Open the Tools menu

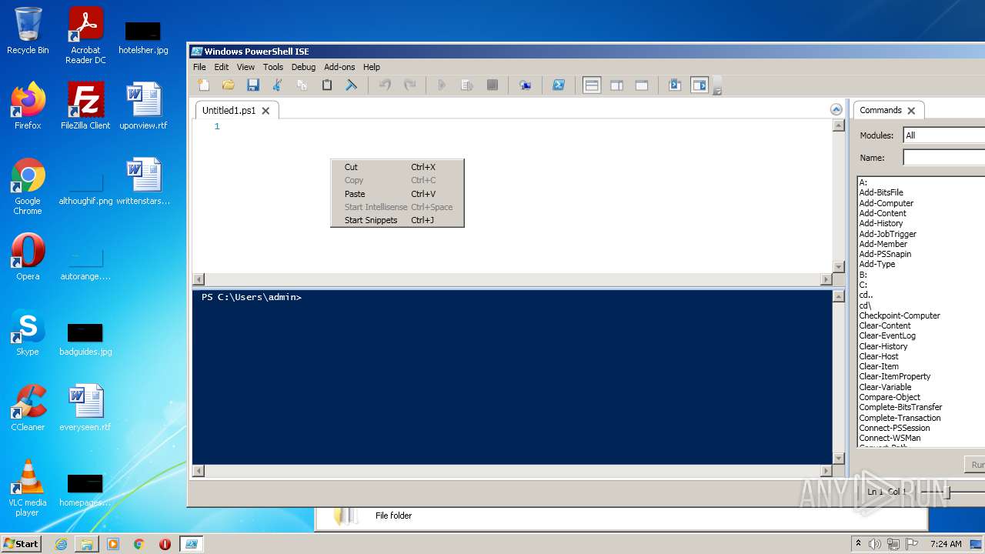point(273,67)
